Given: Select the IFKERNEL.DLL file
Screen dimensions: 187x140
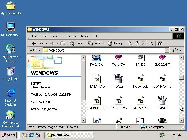Looking at the screenshot, I should click(96, 103).
